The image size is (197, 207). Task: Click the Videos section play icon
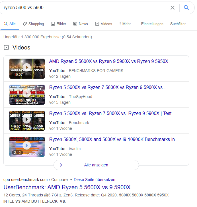click(x=6, y=47)
